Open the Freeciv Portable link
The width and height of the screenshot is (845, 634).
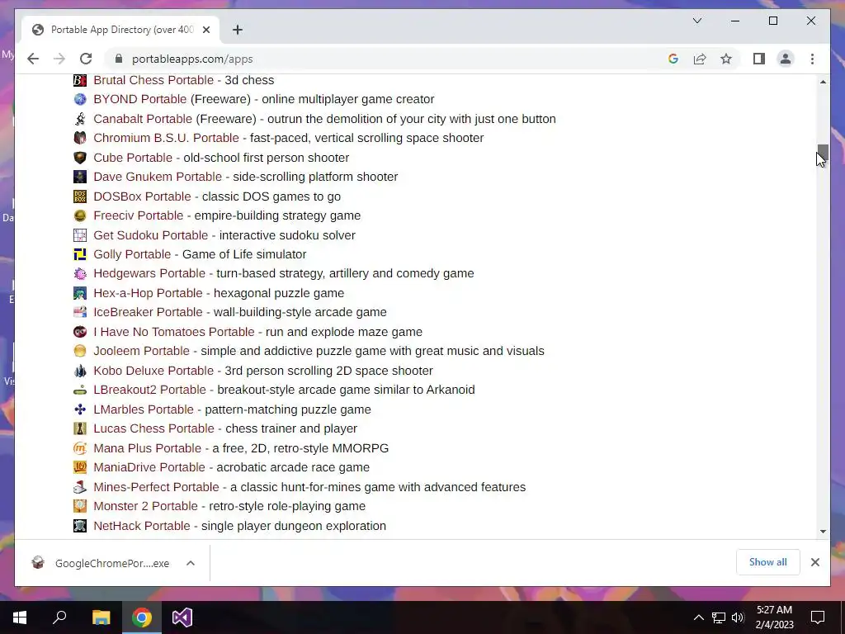click(139, 215)
